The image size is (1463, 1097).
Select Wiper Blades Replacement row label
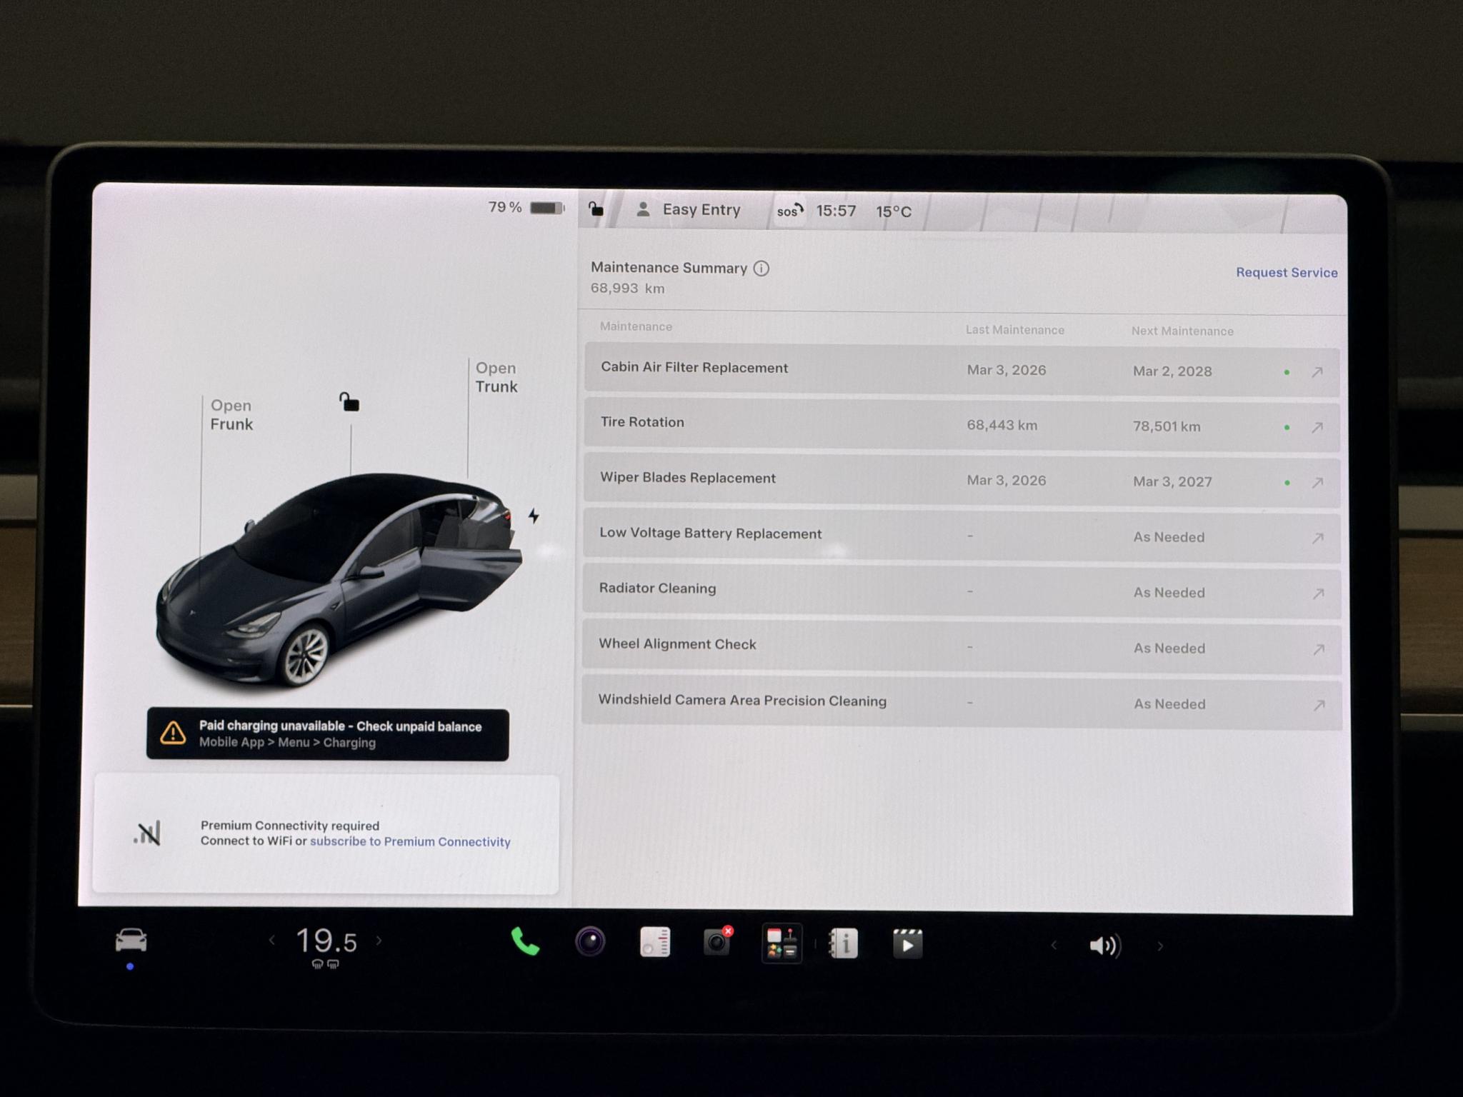[x=688, y=478]
